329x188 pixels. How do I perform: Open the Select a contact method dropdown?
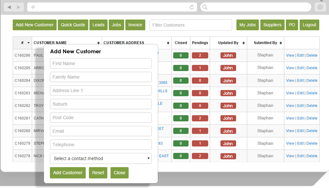pos(101,159)
